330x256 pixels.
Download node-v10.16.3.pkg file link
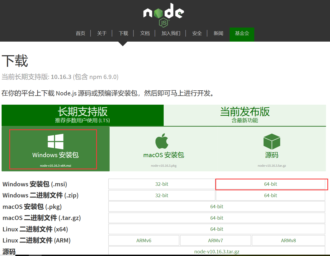point(164,166)
